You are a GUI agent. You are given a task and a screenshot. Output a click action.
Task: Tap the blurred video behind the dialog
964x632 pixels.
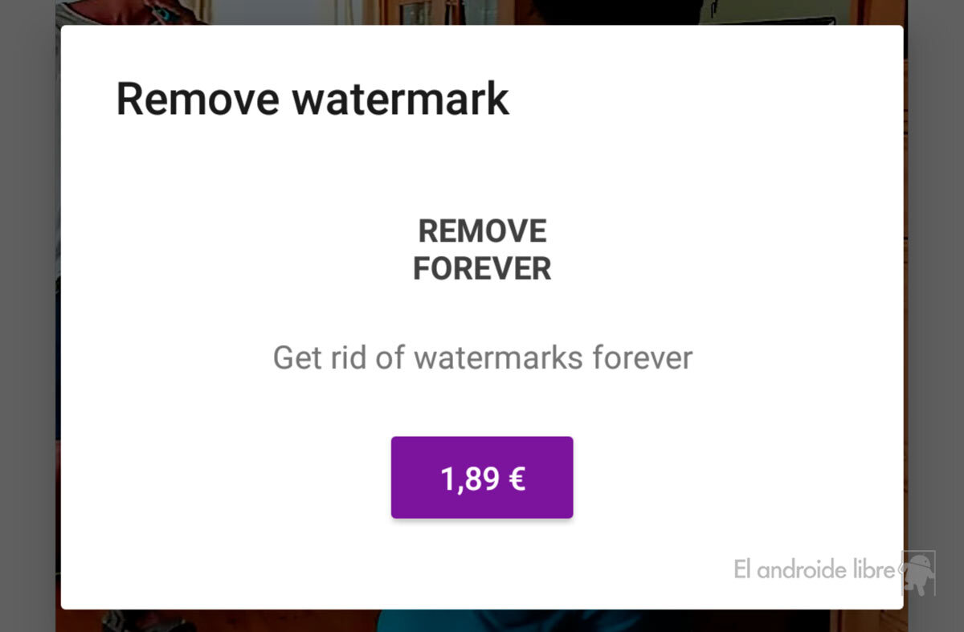tap(933, 321)
